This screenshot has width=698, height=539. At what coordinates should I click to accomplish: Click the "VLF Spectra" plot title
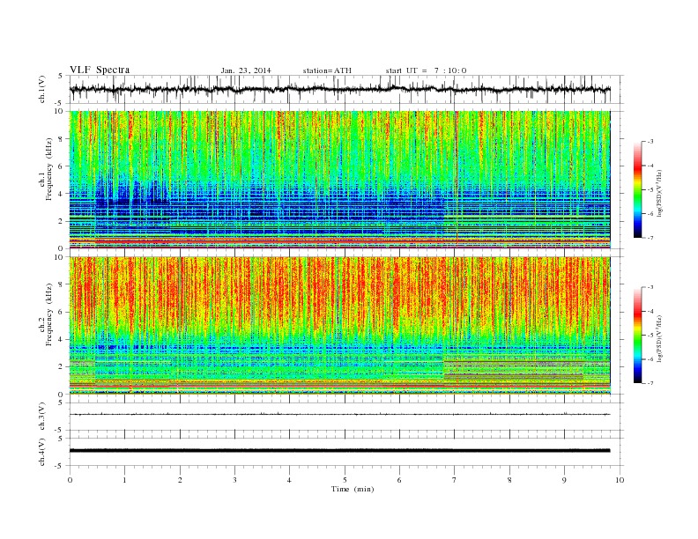(x=100, y=70)
